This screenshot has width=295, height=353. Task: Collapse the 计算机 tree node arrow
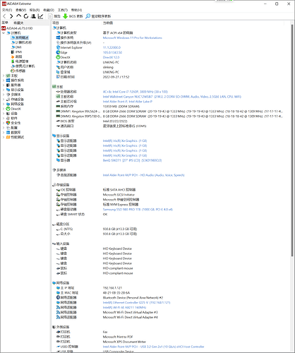tap(4, 33)
